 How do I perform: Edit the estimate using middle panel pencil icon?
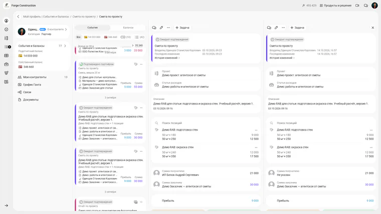point(161,27)
